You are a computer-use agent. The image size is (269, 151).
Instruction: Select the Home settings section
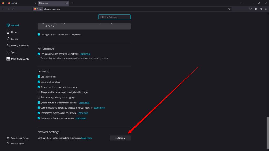14,32
